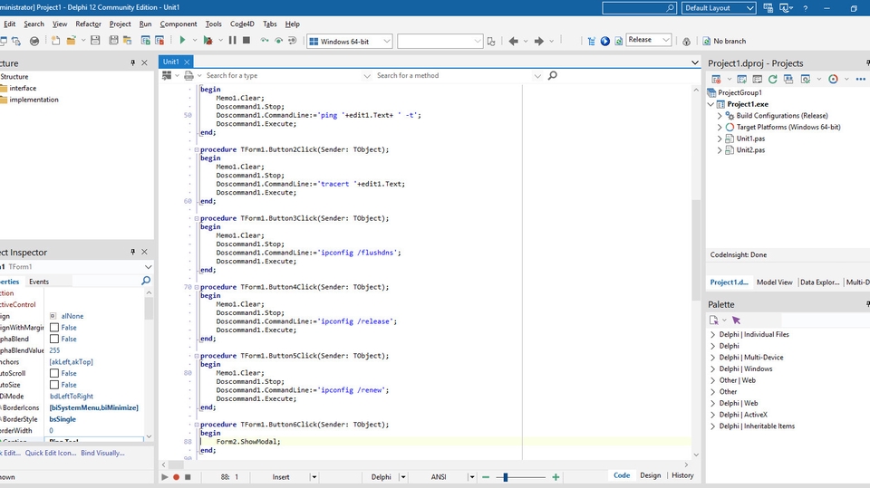The height and width of the screenshot is (488, 870).
Task: Pin the Structure panel
Action: tap(132, 63)
